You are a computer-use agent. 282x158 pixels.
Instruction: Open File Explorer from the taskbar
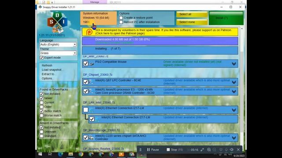coord(70,154)
